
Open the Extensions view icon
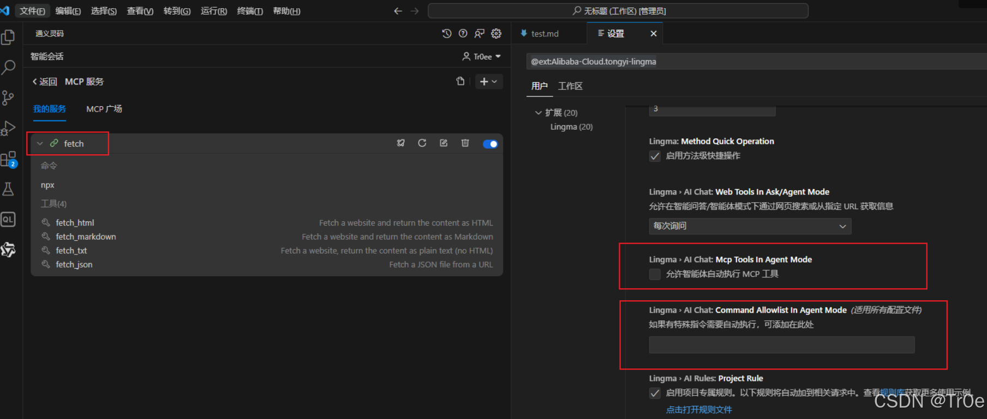coord(8,159)
